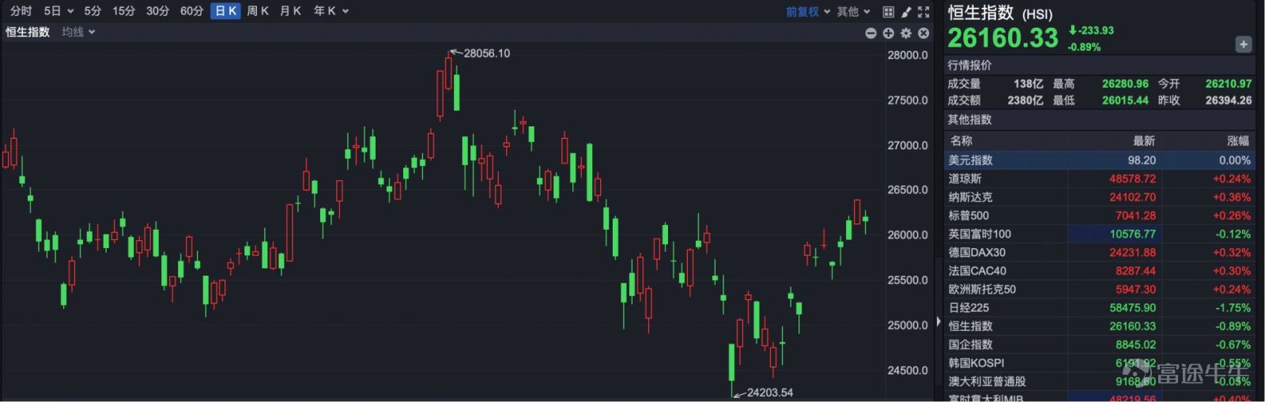The image size is (1265, 402).
Task: Select the 英国富时100 row
Action: (x=1100, y=234)
